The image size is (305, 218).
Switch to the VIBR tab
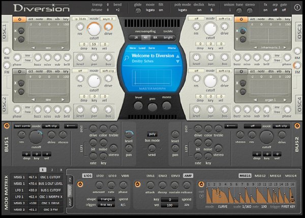coord(125,176)
